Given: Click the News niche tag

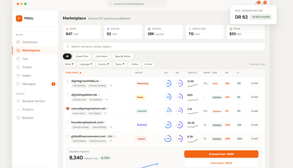Looking at the screenshot, I should coord(140,97).
